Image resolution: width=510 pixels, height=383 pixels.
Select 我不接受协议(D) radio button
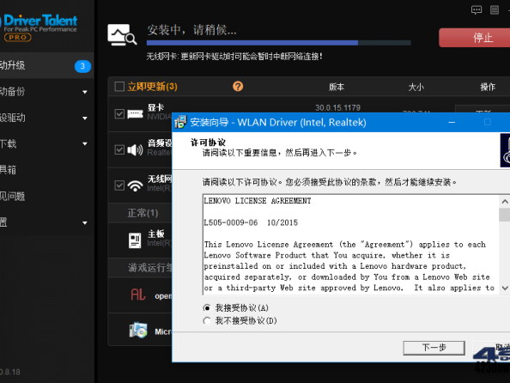pos(207,321)
